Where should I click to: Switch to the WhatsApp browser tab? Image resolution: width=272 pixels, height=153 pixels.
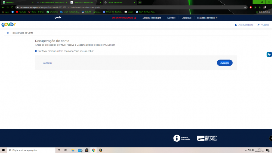coord(17,2)
